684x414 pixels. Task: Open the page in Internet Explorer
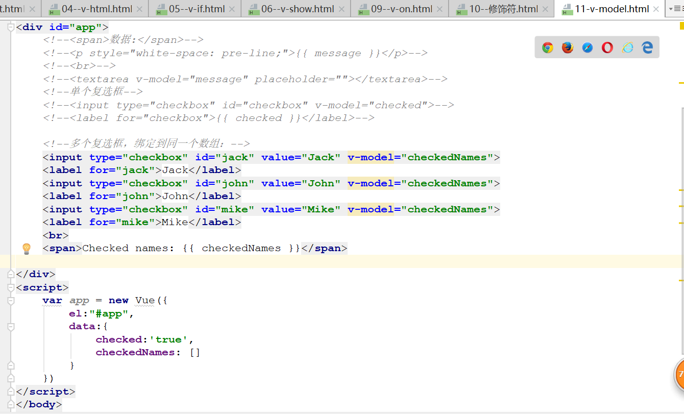point(627,47)
